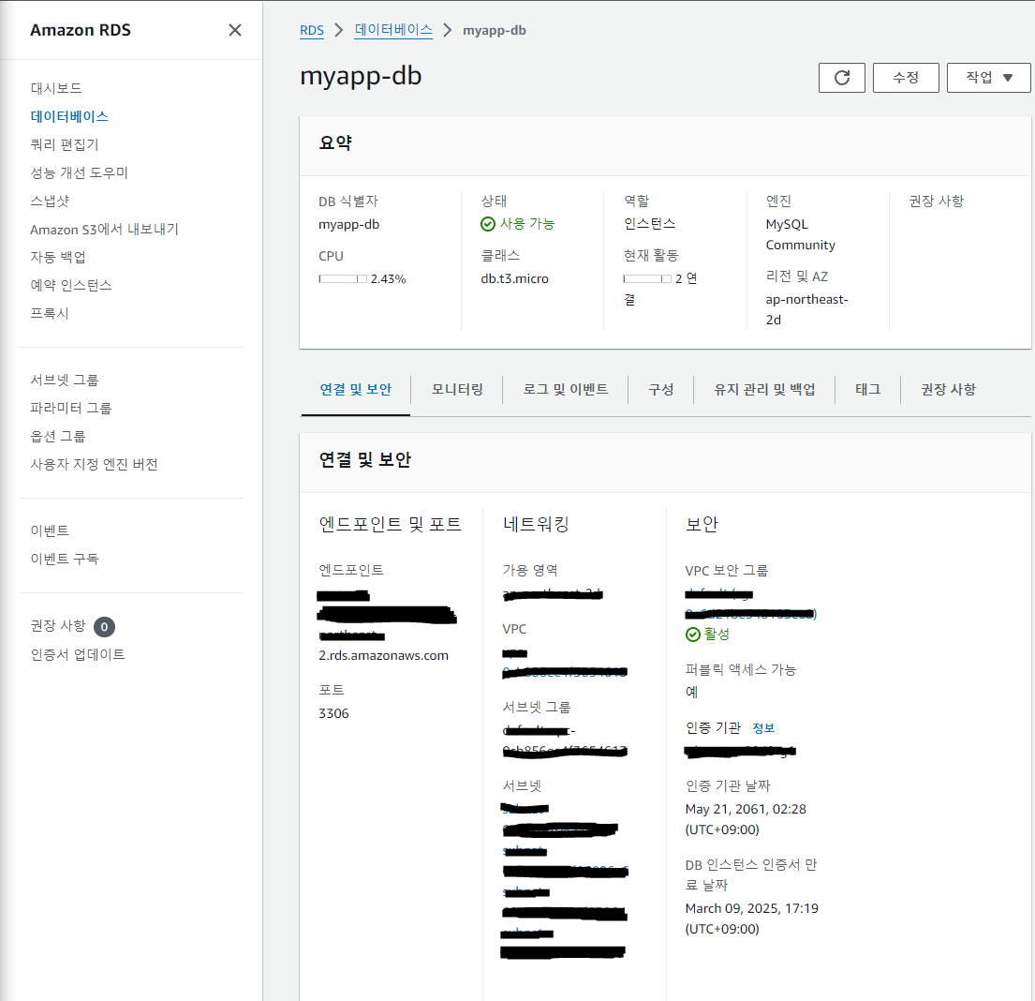This screenshot has width=1035, height=1001.
Task: Switch to the 로그 및 이벤트 tab
Action: tap(566, 390)
